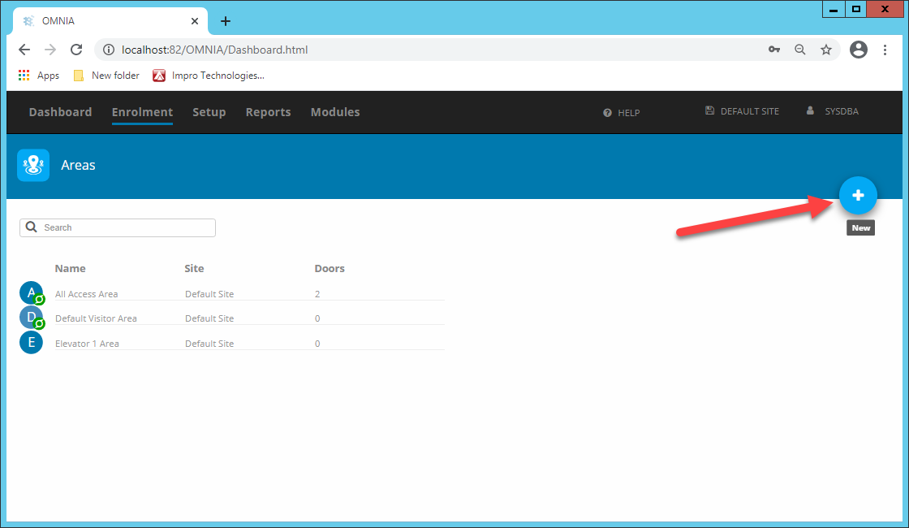Open the saved passwords key icon
Image resolution: width=909 pixels, height=528 pixels.
[x=774, y=50]
